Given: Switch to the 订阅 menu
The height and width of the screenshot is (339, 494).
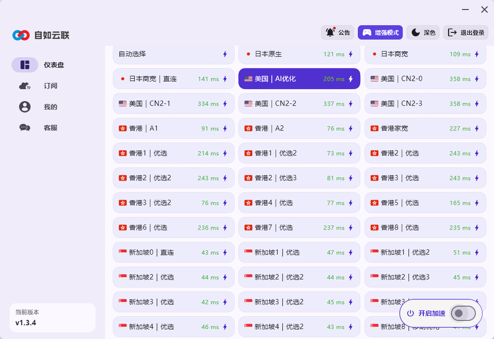Looking at the screenshot, I should (x=50, y=86).
